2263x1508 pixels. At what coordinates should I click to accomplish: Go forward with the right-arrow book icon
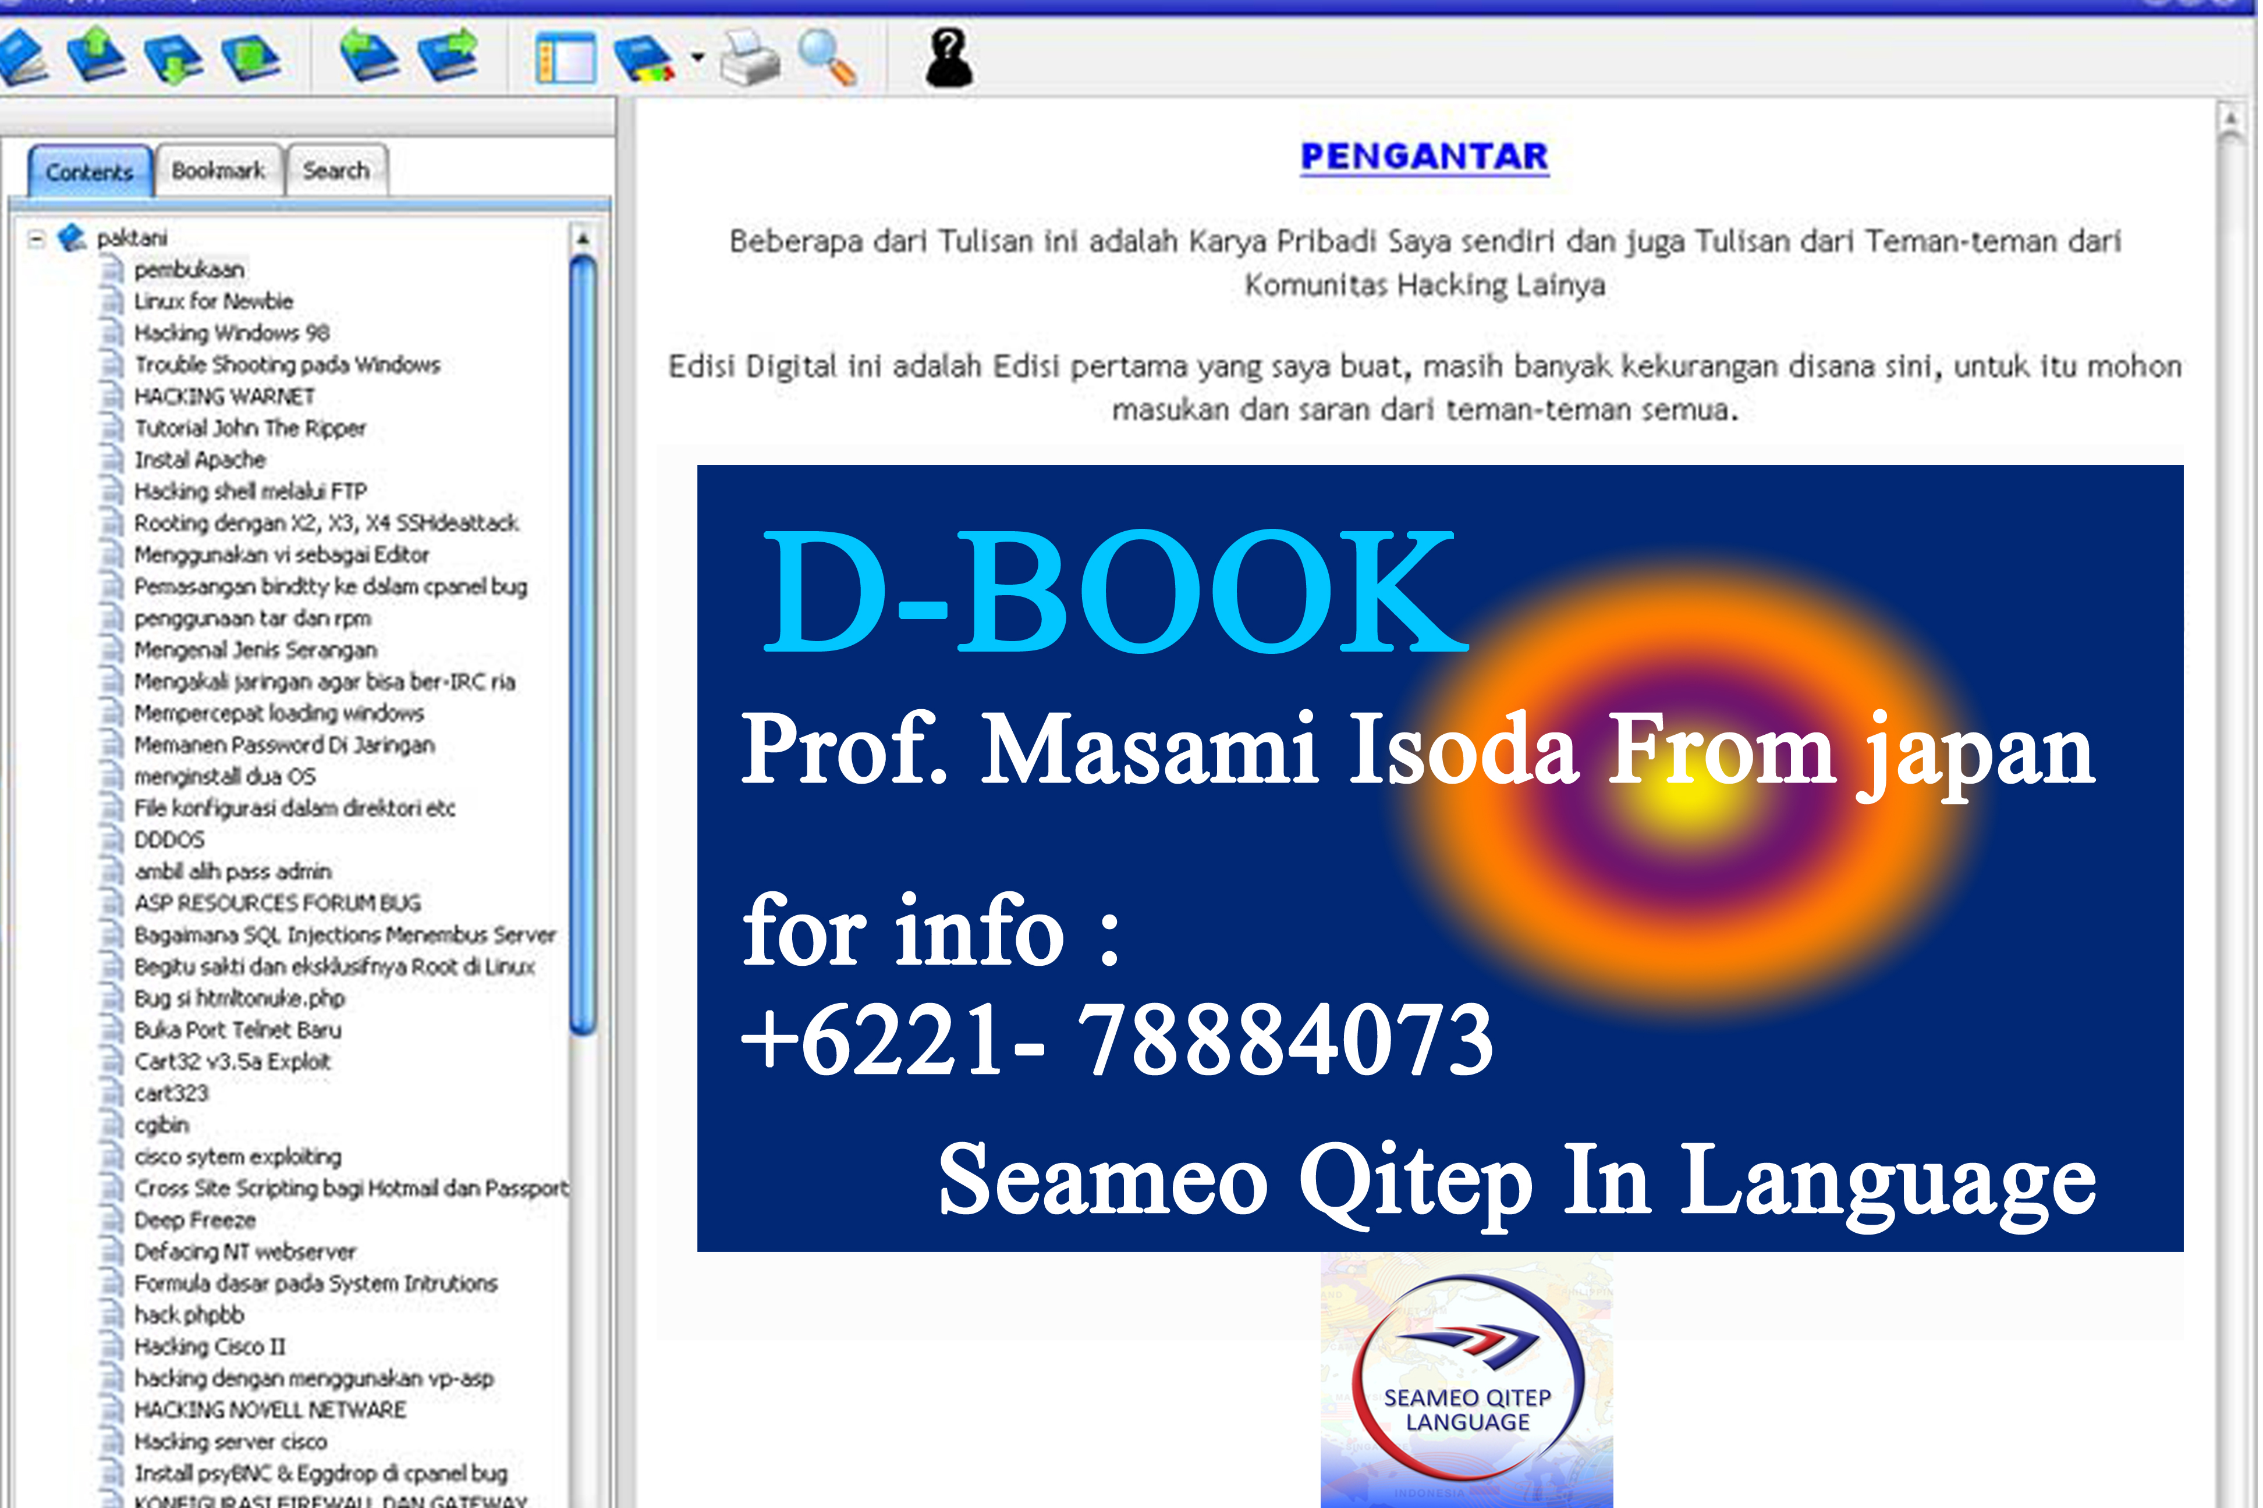(448, 56)
